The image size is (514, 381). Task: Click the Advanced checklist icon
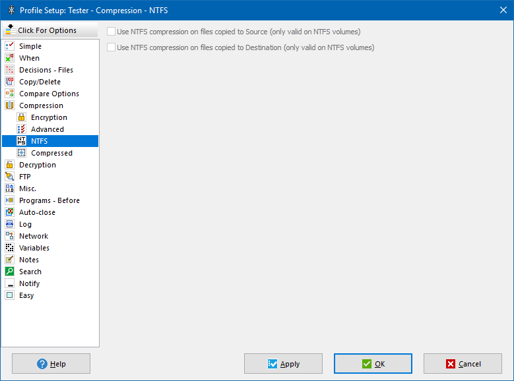coord(21,129)
